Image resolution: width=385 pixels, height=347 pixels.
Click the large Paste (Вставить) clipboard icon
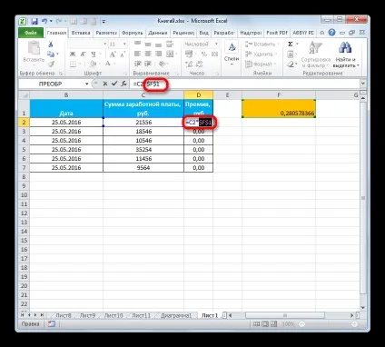[34, 48]
